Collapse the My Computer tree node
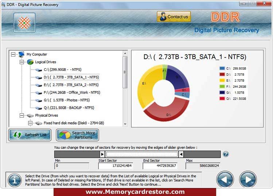This screenshot has width=273, height=196. [x=13, y=54]
